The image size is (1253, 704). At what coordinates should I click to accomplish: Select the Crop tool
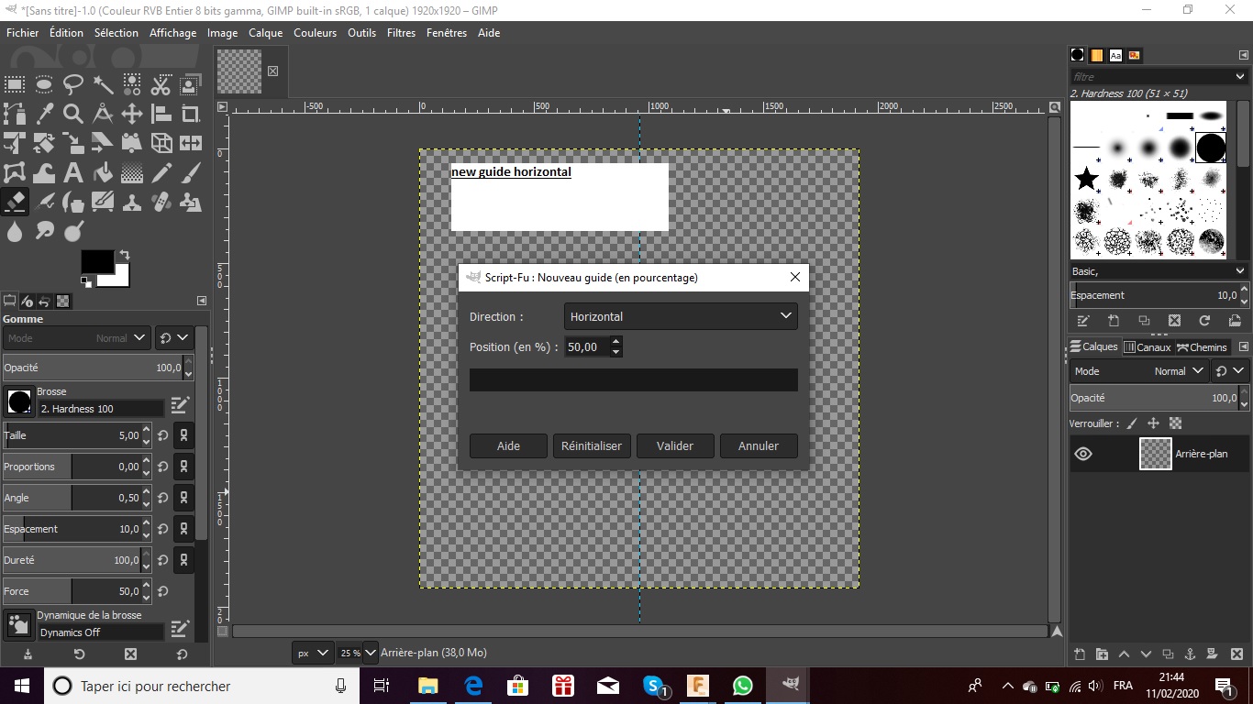pyautogui.click(x=191, y=115)
